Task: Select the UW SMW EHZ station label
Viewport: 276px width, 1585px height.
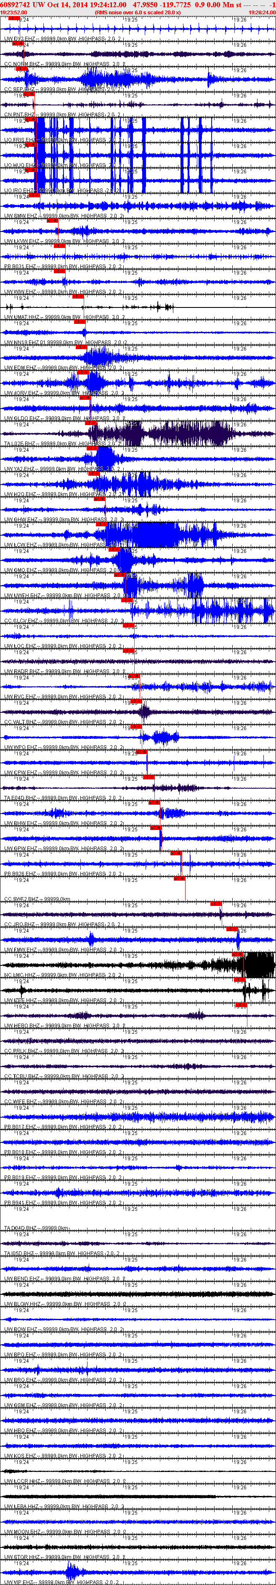Action: point(64,216)
